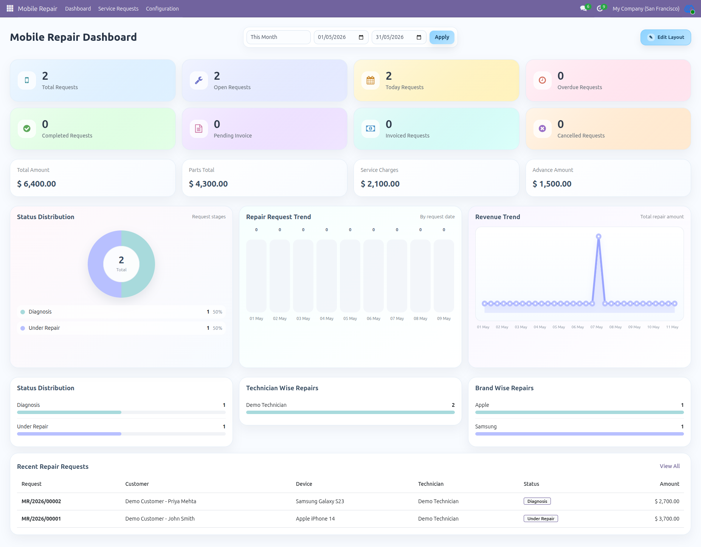Click the Service Charges $ 2,100.00 value

[380, 184]
